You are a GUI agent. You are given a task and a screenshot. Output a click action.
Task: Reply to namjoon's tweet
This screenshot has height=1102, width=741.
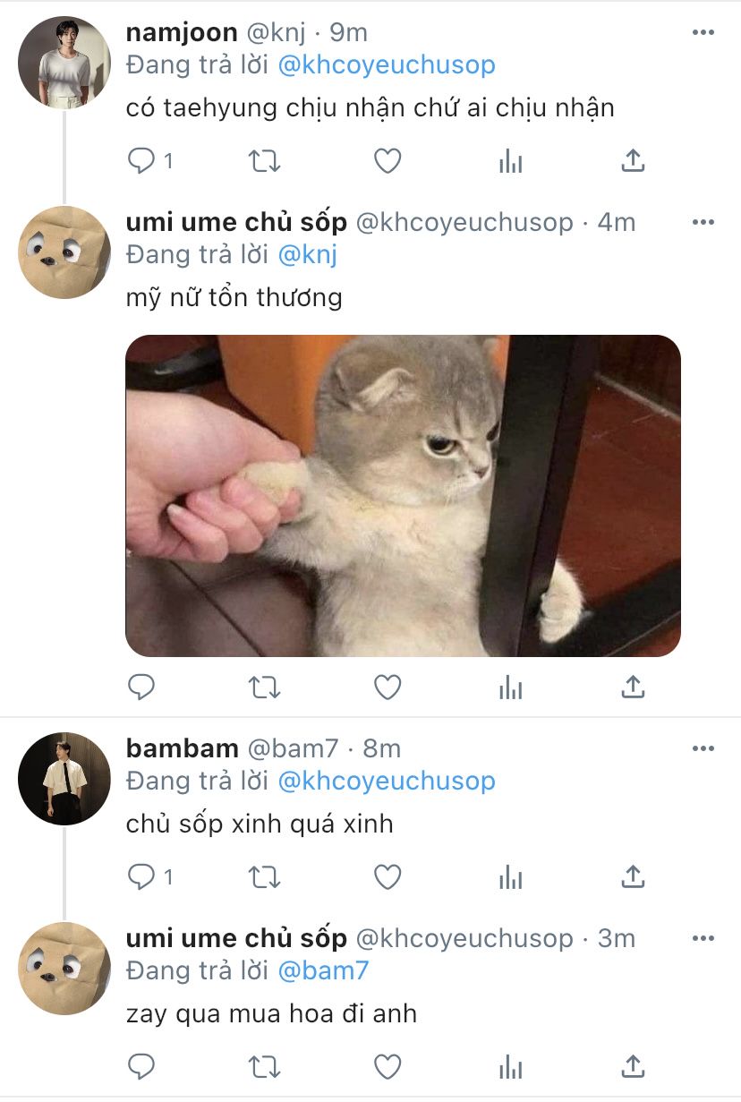[141, 161]
